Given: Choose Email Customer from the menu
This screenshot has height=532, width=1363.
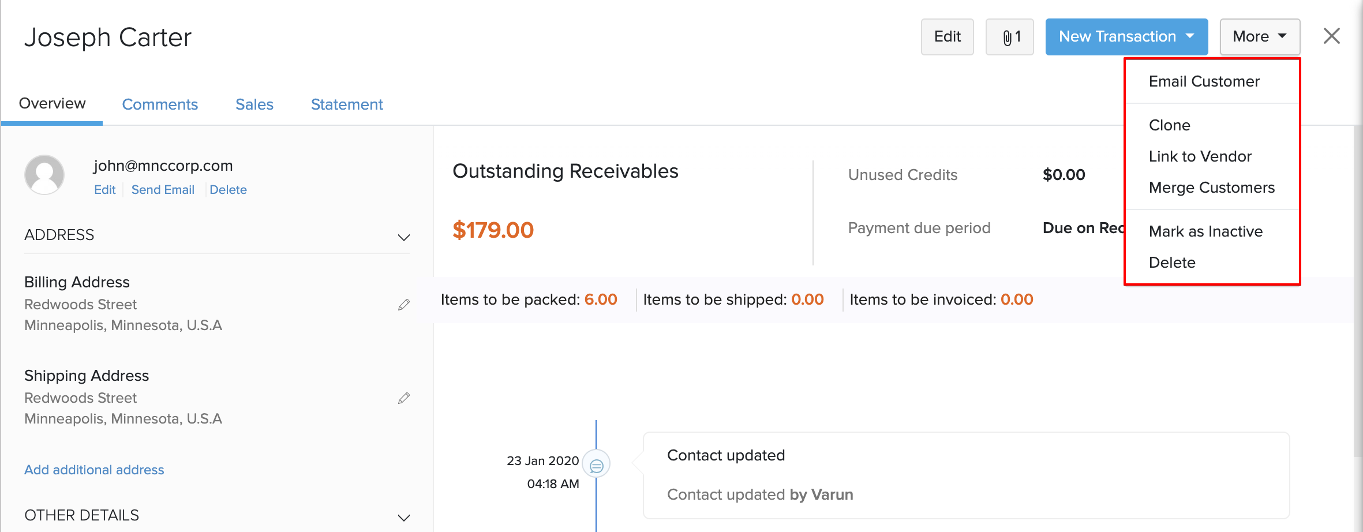Looking at the screenshot, I should pos(1204,81).
